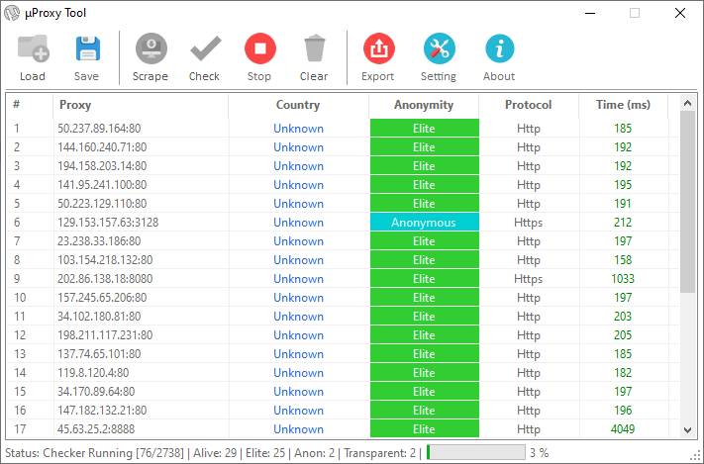The height and width of the screenshot is (464, 704).
Task: Save the proxy list with floppy icon
Action: coord(87,48)
